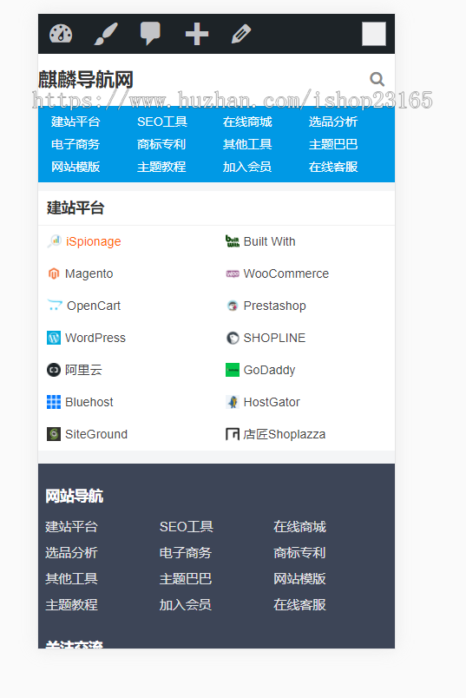Click the 店匠Shoplazza logo icon
This screenshot has width=466, height=698.
tap(233, 434)
